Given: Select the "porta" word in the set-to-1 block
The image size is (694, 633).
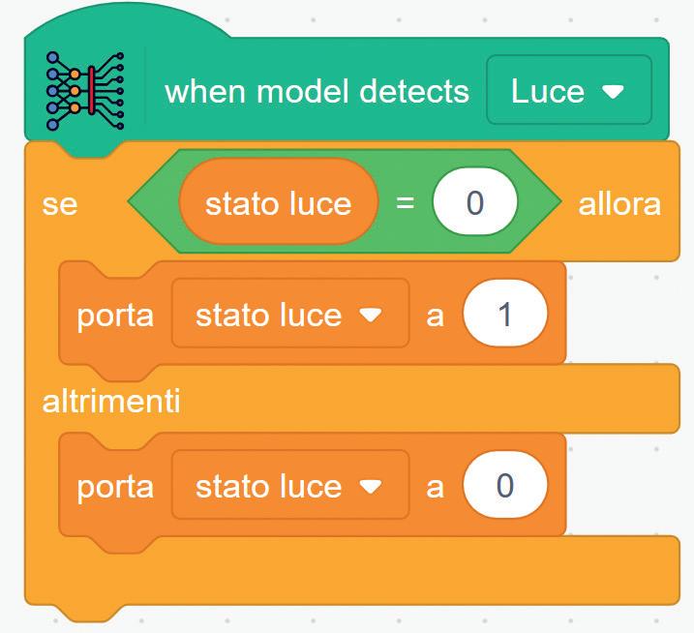Looking at the screenshot, I should tap(114, 316).
